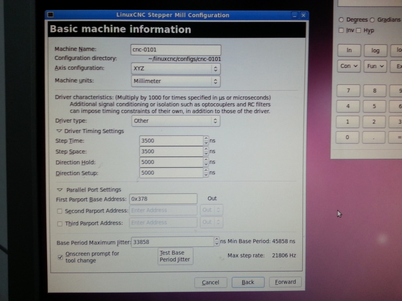This screenshot has width=402, height=301.
Task: Click the Third Parport Address entry field
Action: (164, 222)
